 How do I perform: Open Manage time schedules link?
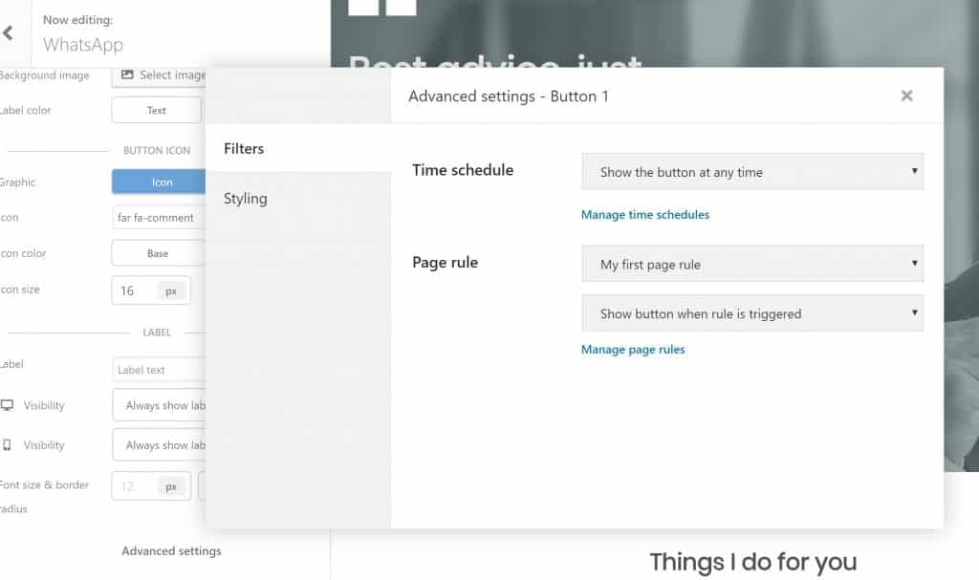645,215
